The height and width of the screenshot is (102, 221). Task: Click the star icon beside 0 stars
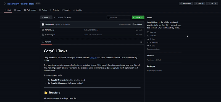coord(148,39)
